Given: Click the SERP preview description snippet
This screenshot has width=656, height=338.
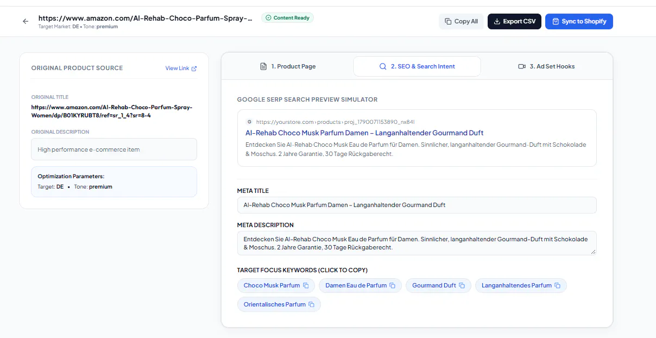Looking at the screenshot, I should tap(416, 149).
